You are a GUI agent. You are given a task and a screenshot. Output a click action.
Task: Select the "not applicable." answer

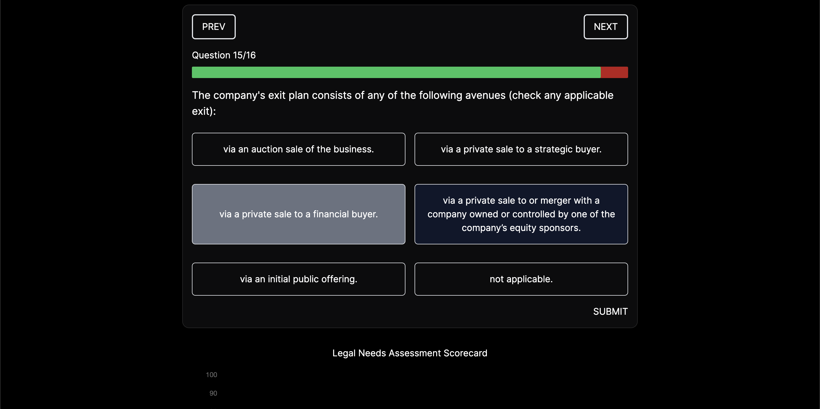pos(521,279)
